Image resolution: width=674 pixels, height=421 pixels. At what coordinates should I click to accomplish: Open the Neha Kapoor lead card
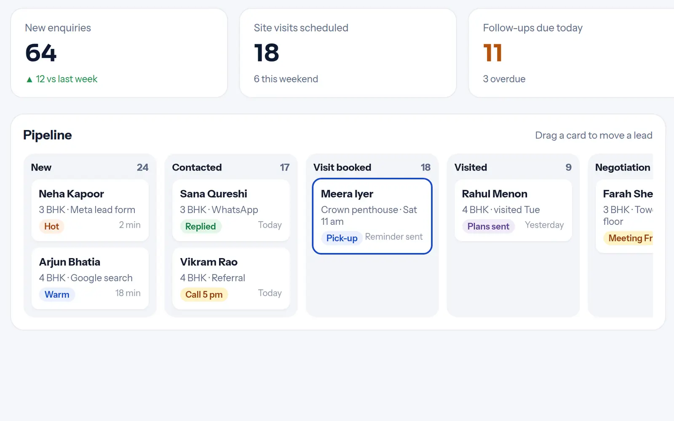(x=90, y=210)
